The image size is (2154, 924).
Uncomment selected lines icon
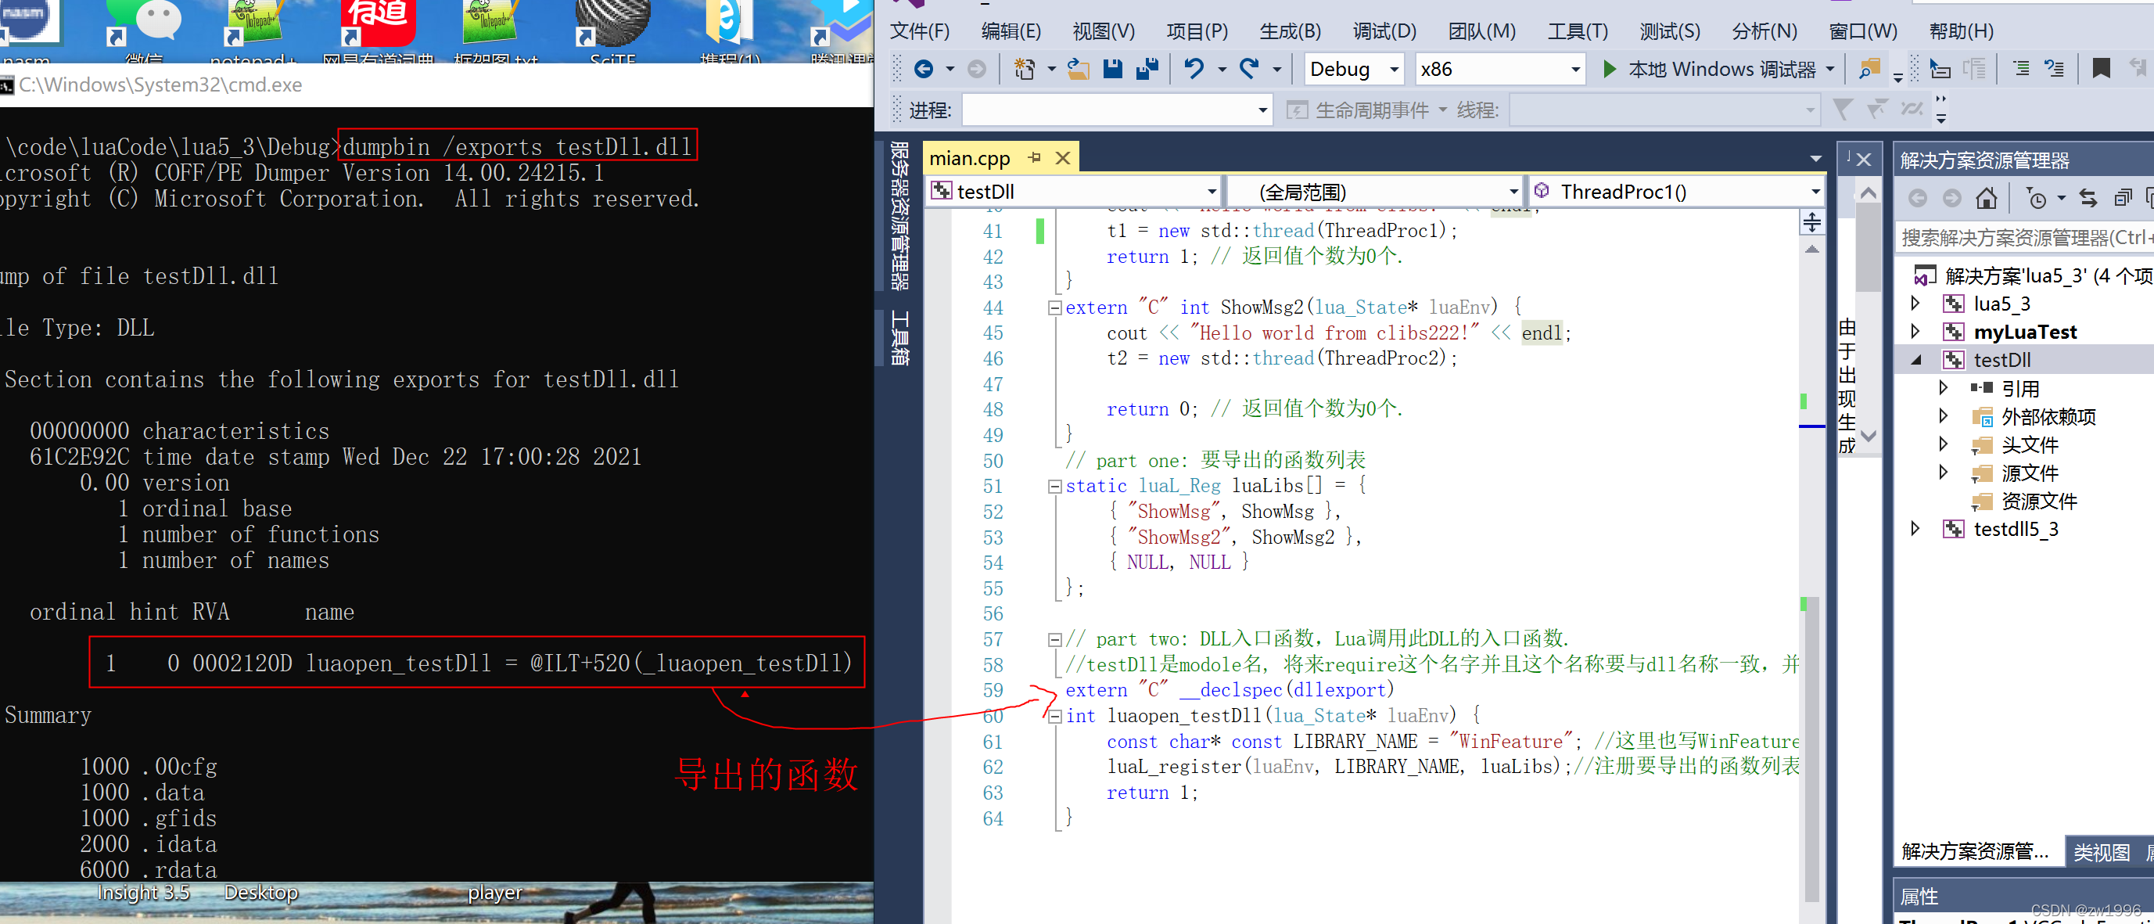pos(2054,69)
